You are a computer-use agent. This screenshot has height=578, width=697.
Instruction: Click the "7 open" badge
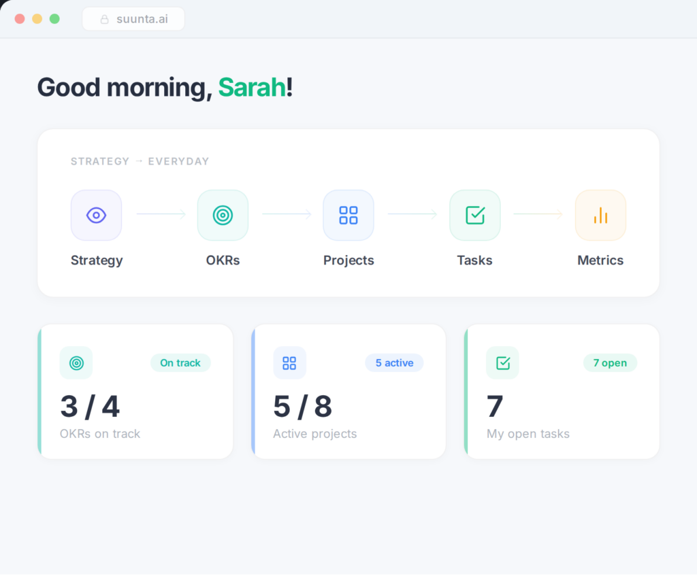click(610, 363)
